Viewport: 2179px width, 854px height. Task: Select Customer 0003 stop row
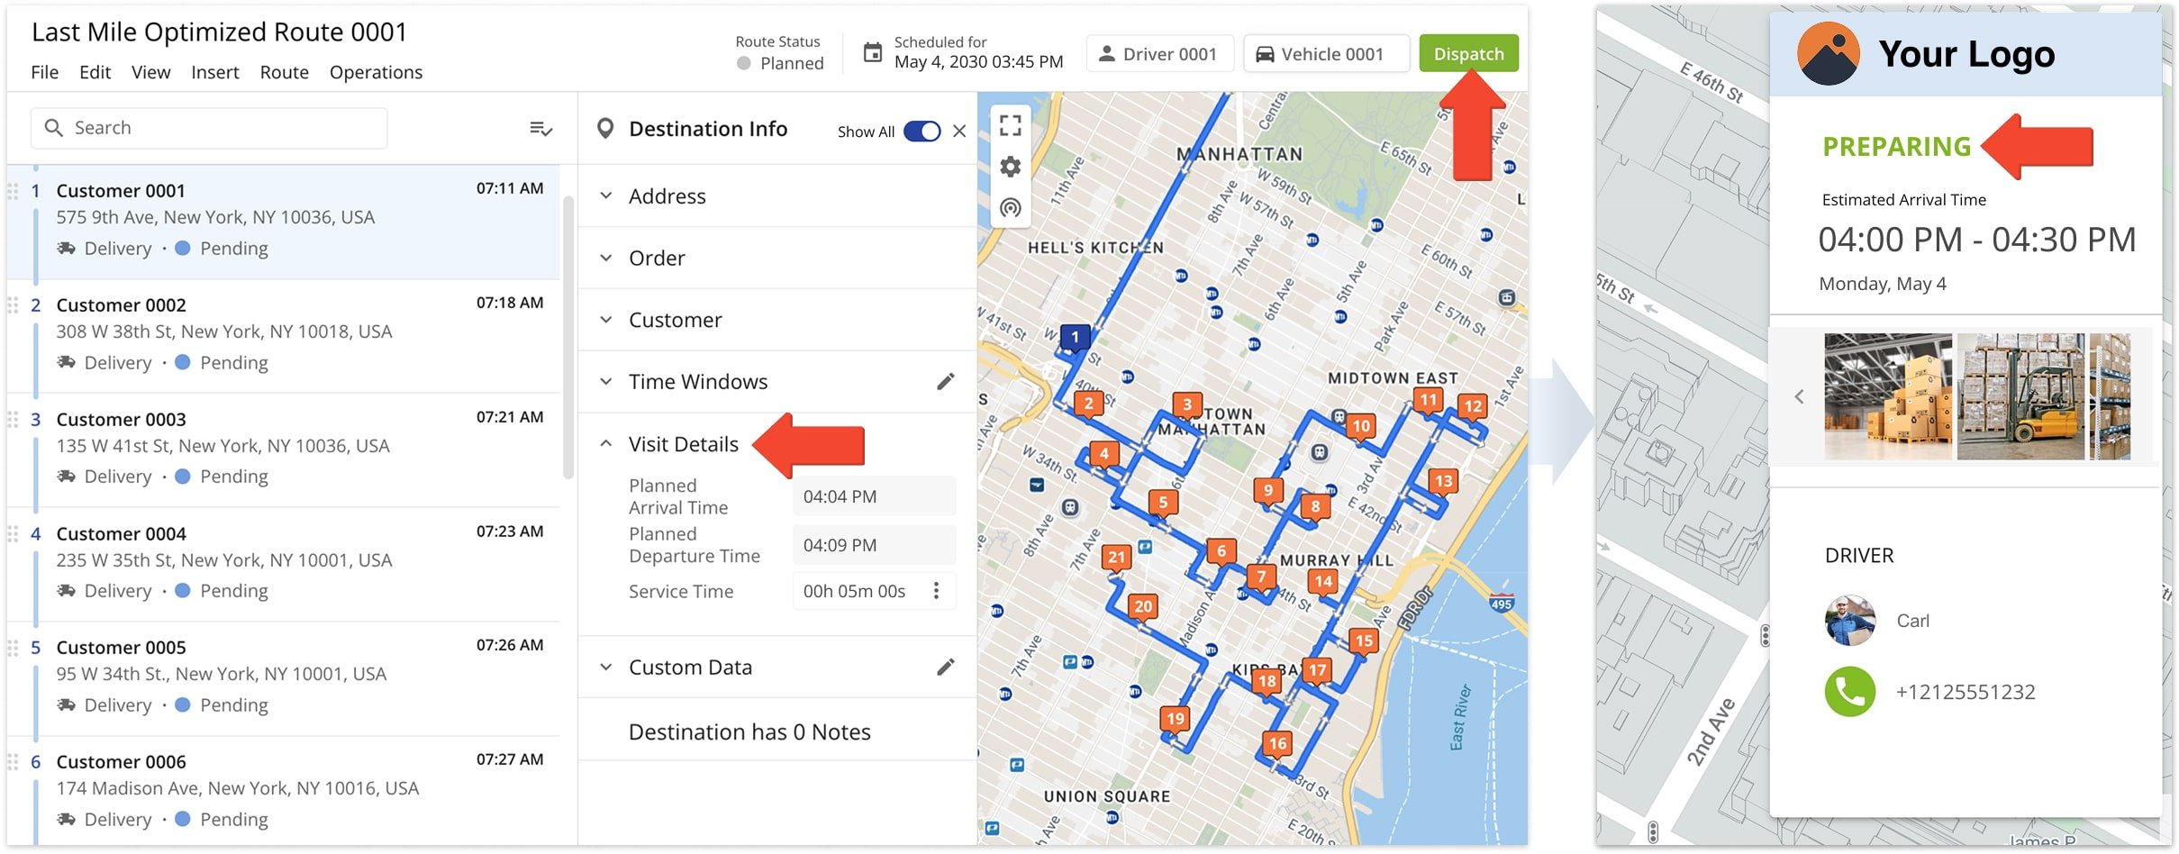pyautogui.click(x=285, y=450)
